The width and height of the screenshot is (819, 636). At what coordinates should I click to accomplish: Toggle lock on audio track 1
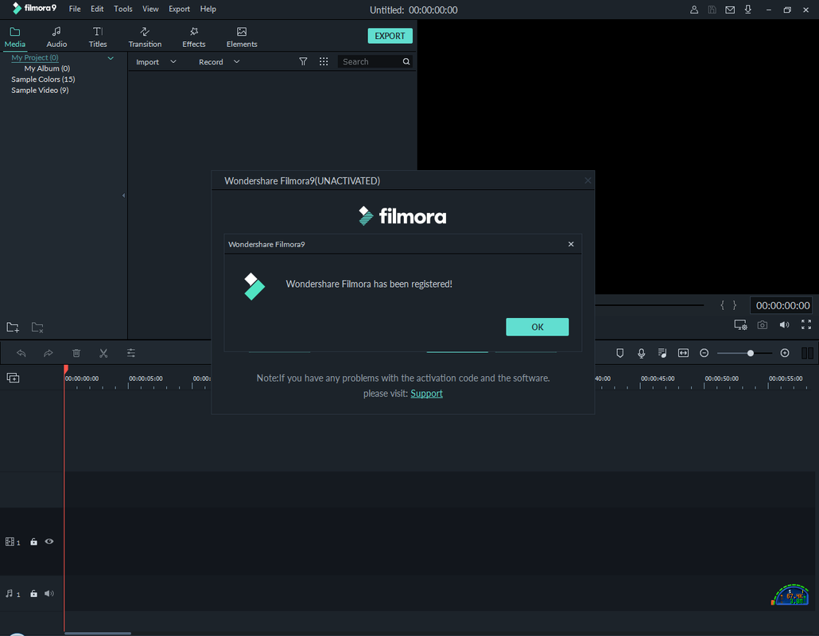coord(33,593)
